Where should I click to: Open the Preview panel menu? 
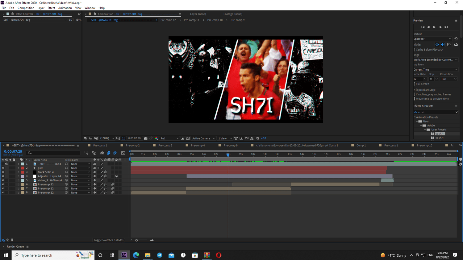pyautogui.click(x=456, y=21)
